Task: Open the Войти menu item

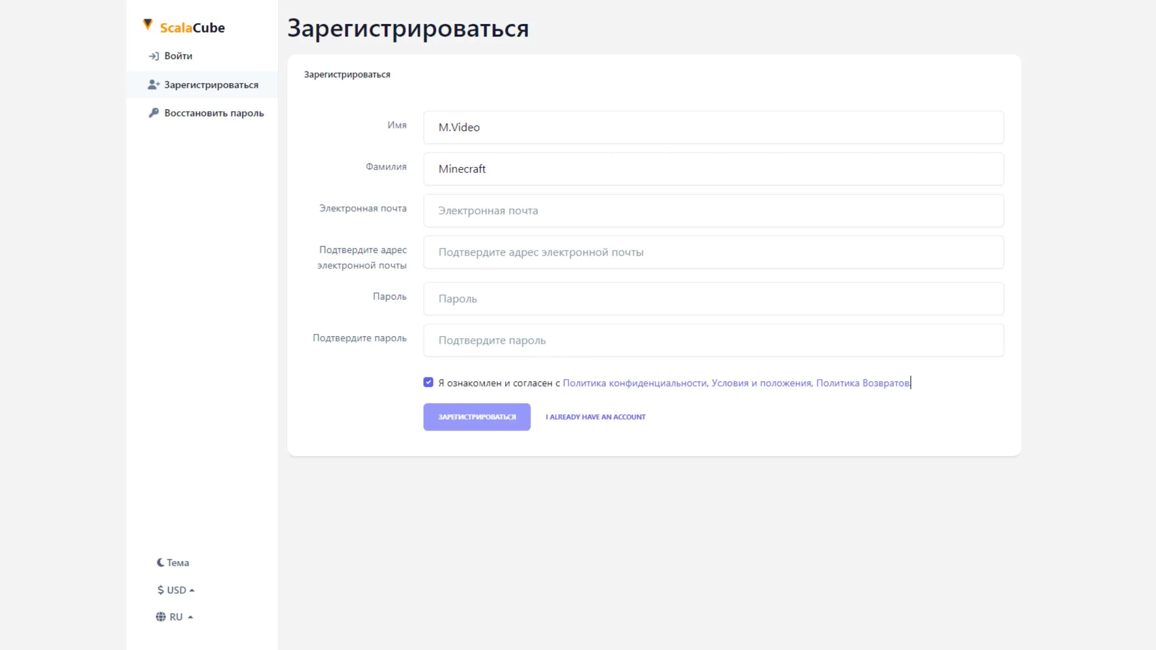Action: pos(178,56)
